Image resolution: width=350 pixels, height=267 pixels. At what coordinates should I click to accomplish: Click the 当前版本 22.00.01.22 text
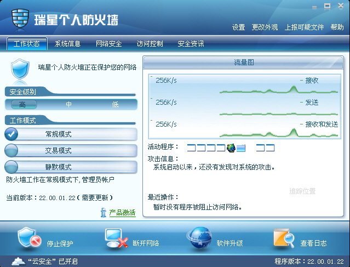coord(41,198)
